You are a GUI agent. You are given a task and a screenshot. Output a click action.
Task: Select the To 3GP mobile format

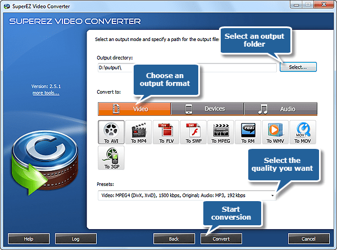pyautogui.click(x=111, y=158)
